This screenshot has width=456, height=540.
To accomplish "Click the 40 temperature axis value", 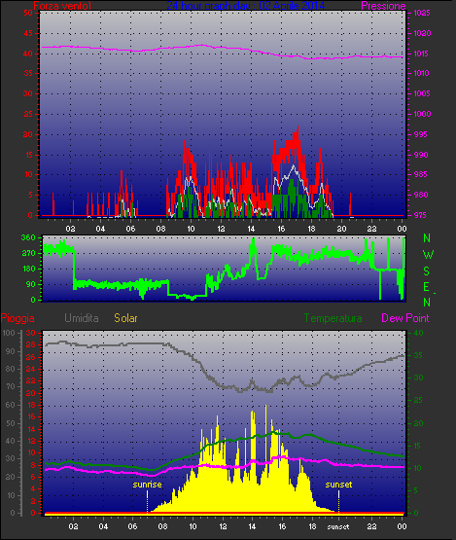I will click(418, 333).
